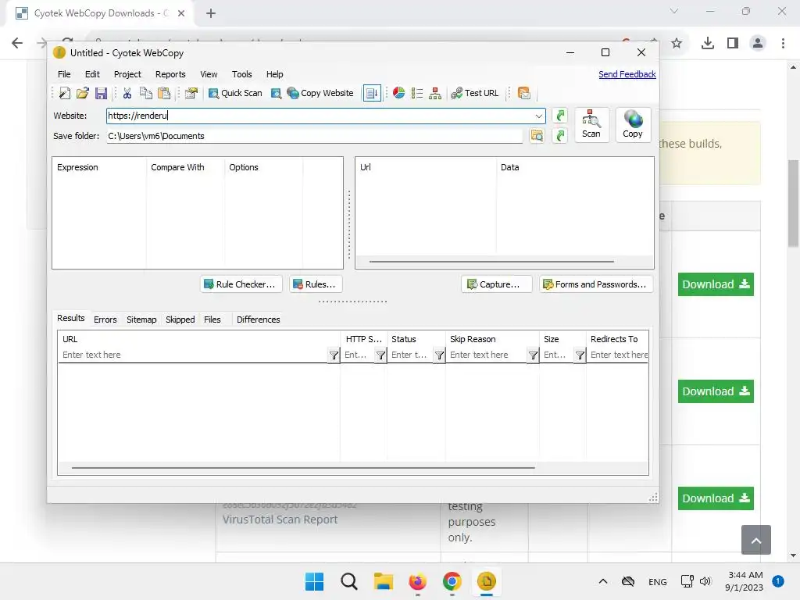Click the VirusTotal Scan Report link in browser
Viewport: 800px width, 600px height.
[x=280, y=520]
